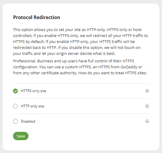Click the Protocol Redirection heading
The height and width of the screenshot is (153, 162).
(36, 17)
